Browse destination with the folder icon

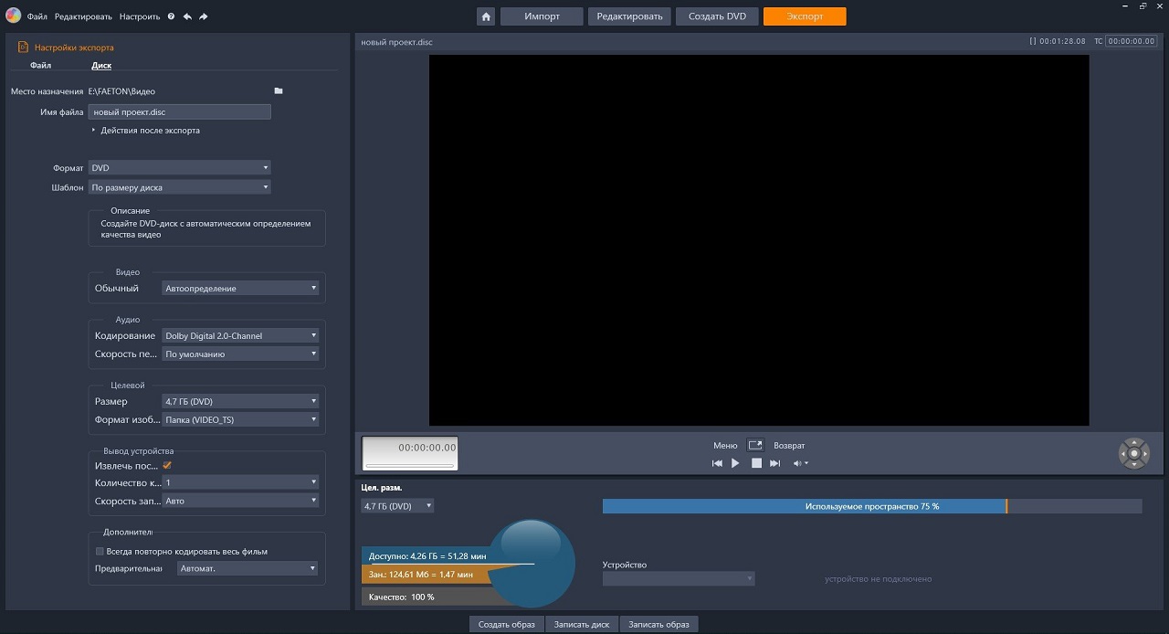[279, 91]
